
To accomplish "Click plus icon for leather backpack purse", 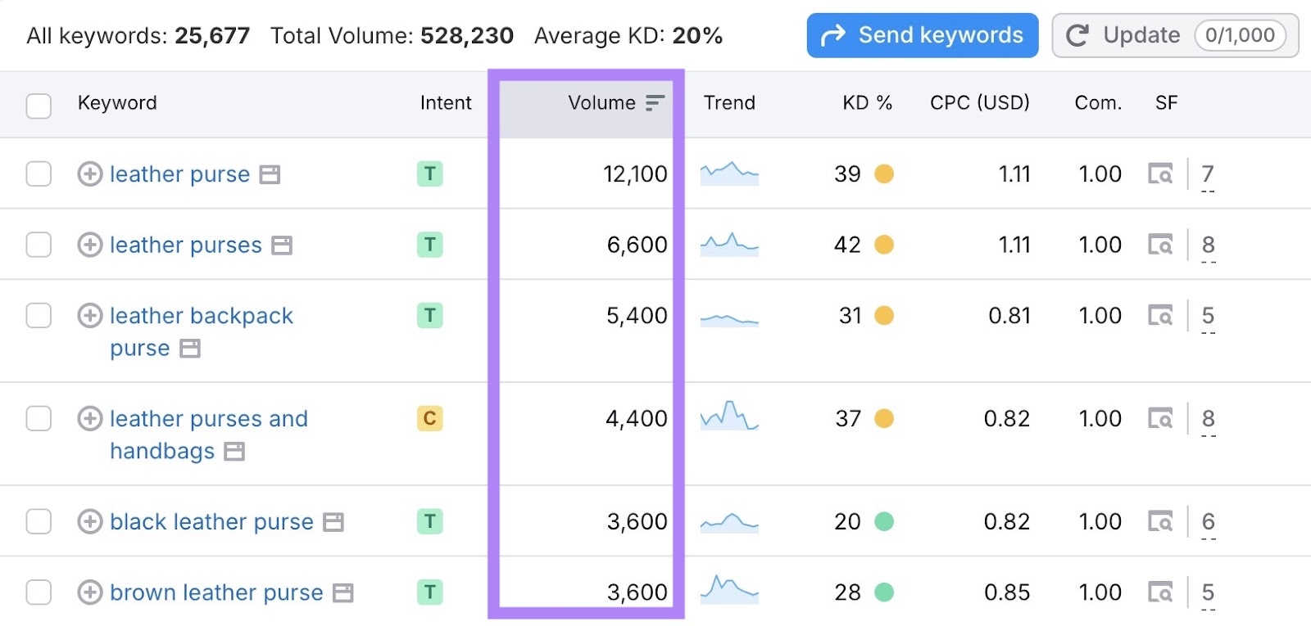I will click(89, 316).
